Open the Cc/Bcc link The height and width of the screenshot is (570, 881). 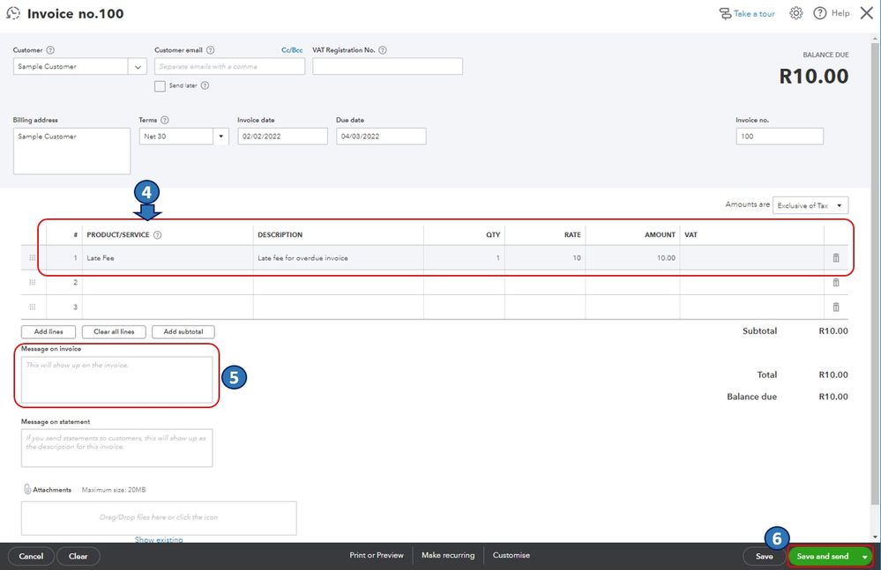[x=292, y=50]
